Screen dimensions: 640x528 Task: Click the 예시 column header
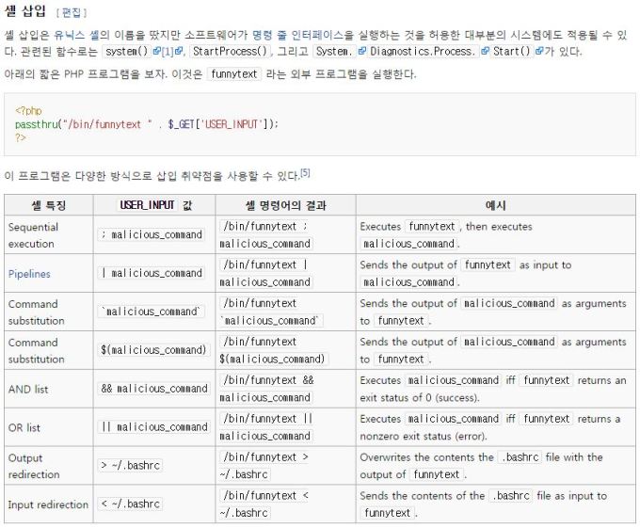click(495, 204)
